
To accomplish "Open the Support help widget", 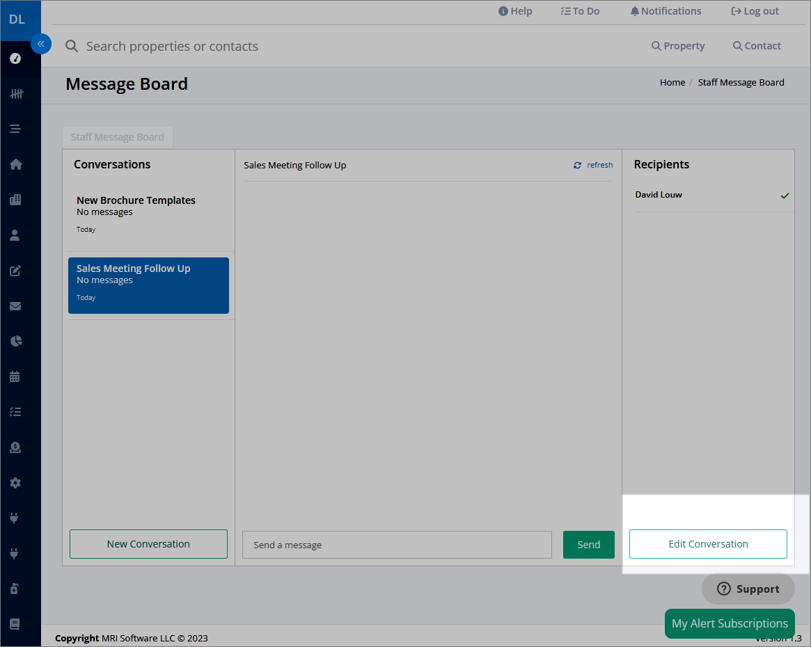I will pos(748,589).
